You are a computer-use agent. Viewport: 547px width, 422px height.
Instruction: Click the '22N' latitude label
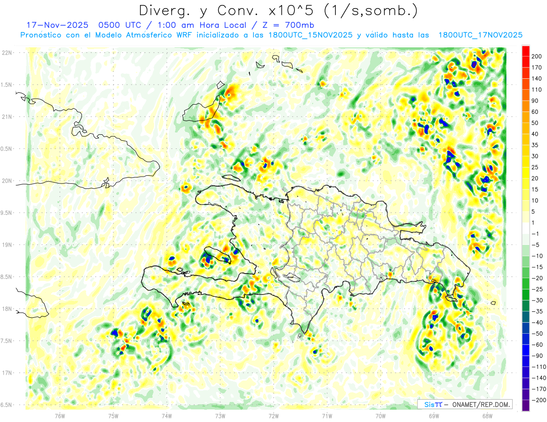click(x=7, y=53)
